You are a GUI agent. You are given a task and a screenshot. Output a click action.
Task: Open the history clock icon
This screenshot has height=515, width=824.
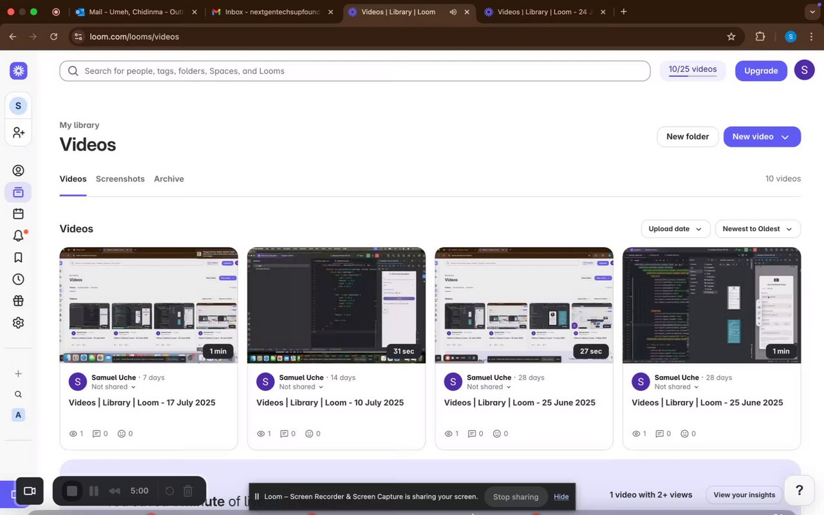[x=18, y=279]
